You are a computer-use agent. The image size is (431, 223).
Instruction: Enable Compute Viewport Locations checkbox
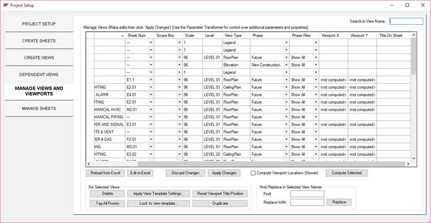click(254, 173)
